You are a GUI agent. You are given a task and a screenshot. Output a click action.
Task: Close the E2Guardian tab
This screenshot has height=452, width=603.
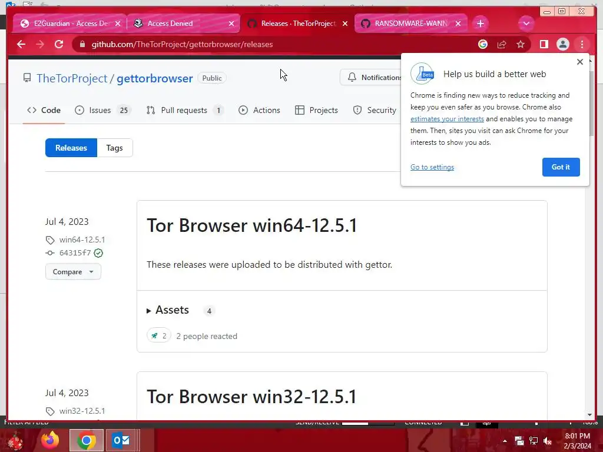click(118, 24)
